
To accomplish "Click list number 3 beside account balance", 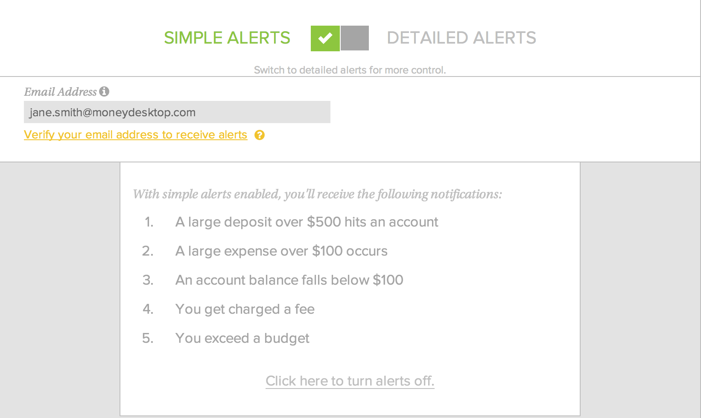I will (148, 280).
